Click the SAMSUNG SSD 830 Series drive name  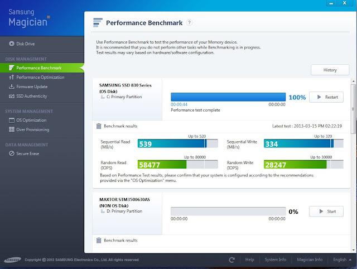125,85
